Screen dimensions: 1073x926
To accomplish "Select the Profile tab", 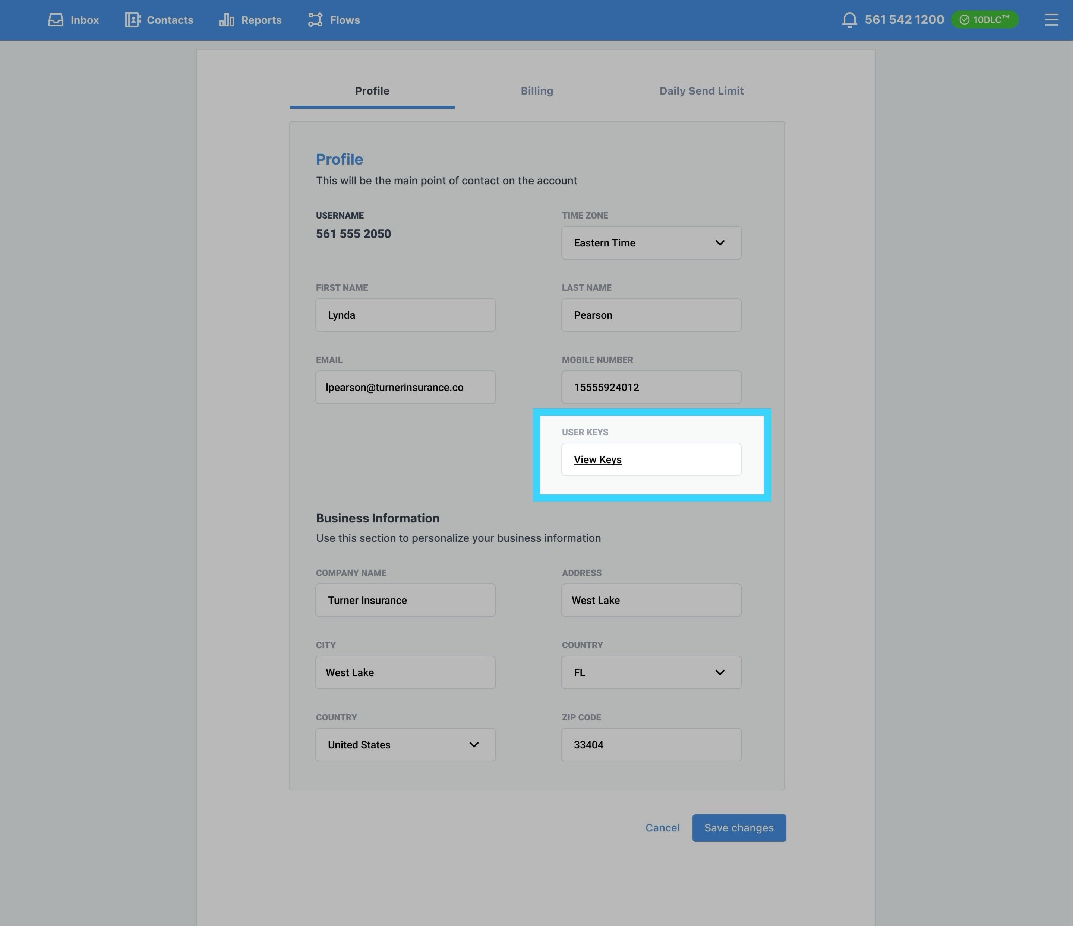I will [x=372, y=91].
